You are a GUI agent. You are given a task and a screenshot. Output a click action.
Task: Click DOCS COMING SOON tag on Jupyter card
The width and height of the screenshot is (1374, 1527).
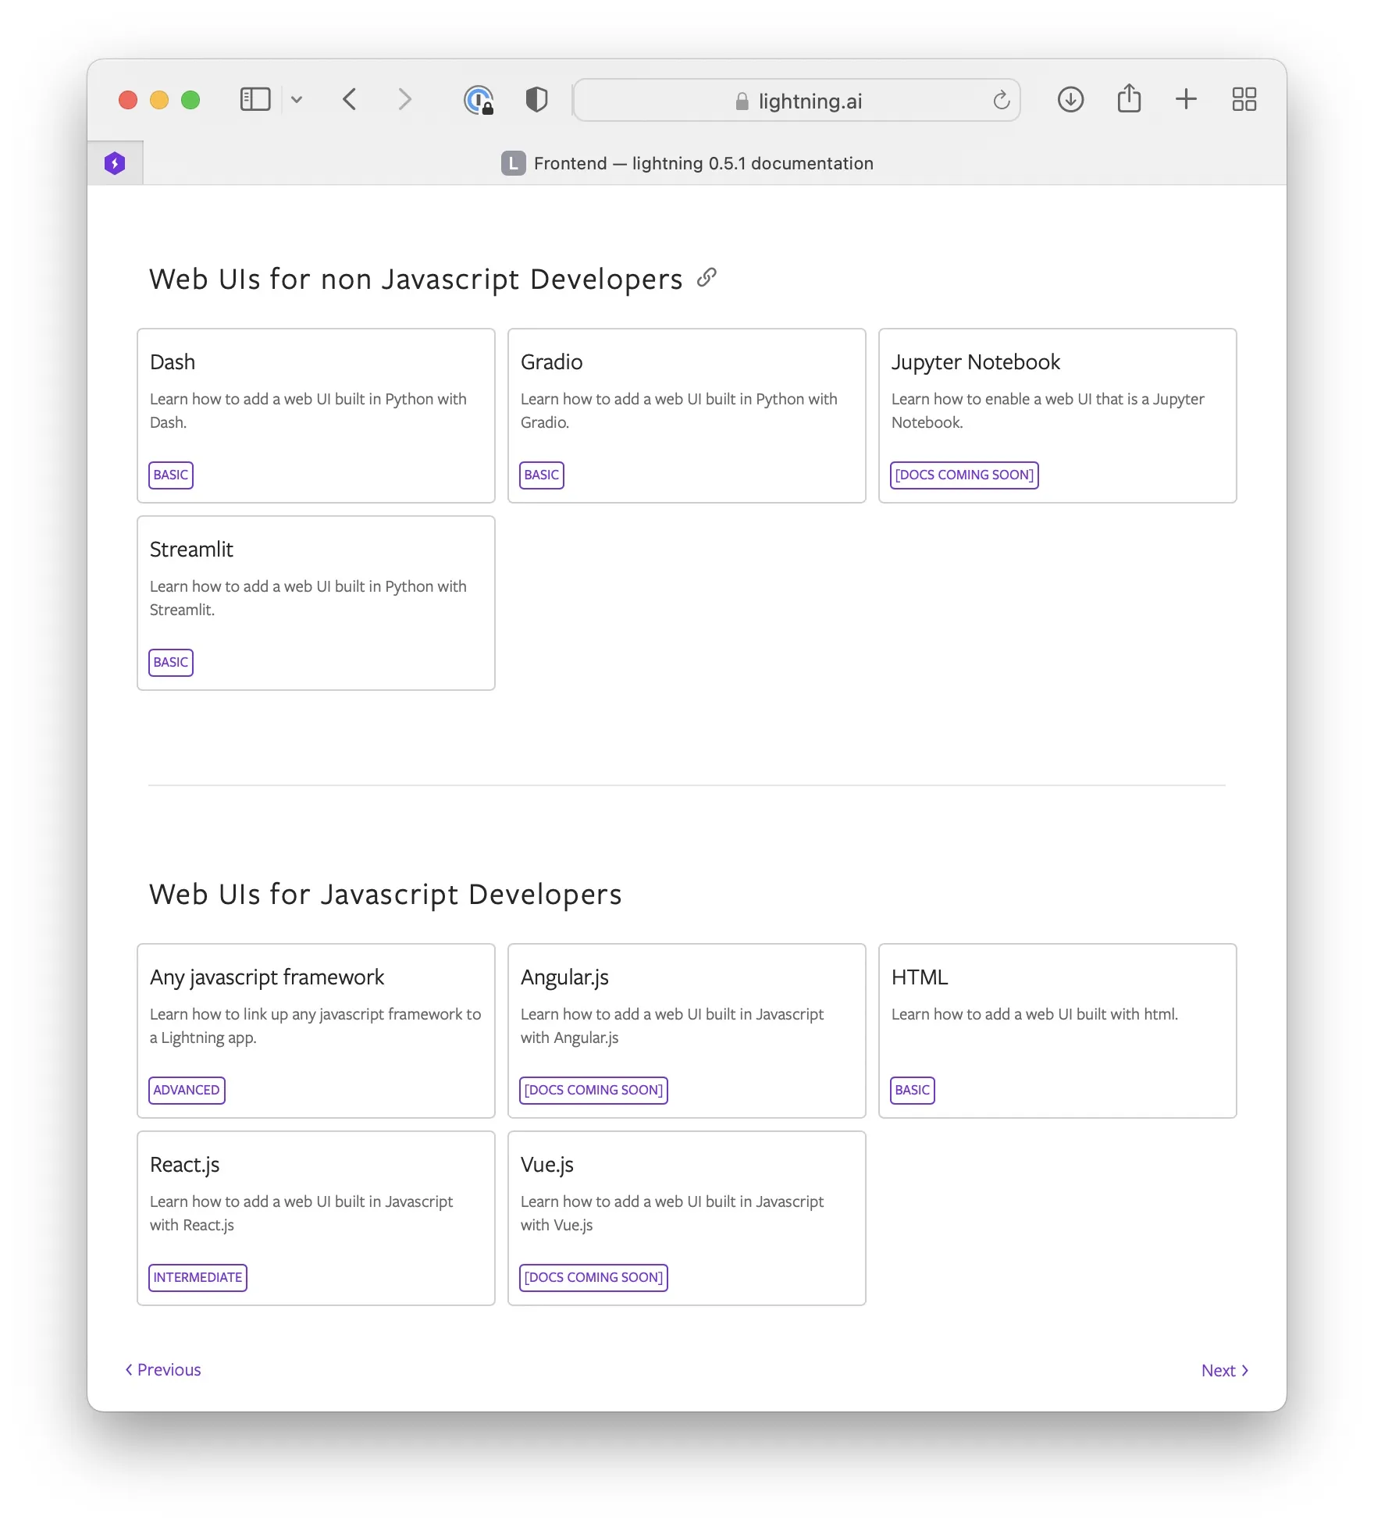pos(965,475)
